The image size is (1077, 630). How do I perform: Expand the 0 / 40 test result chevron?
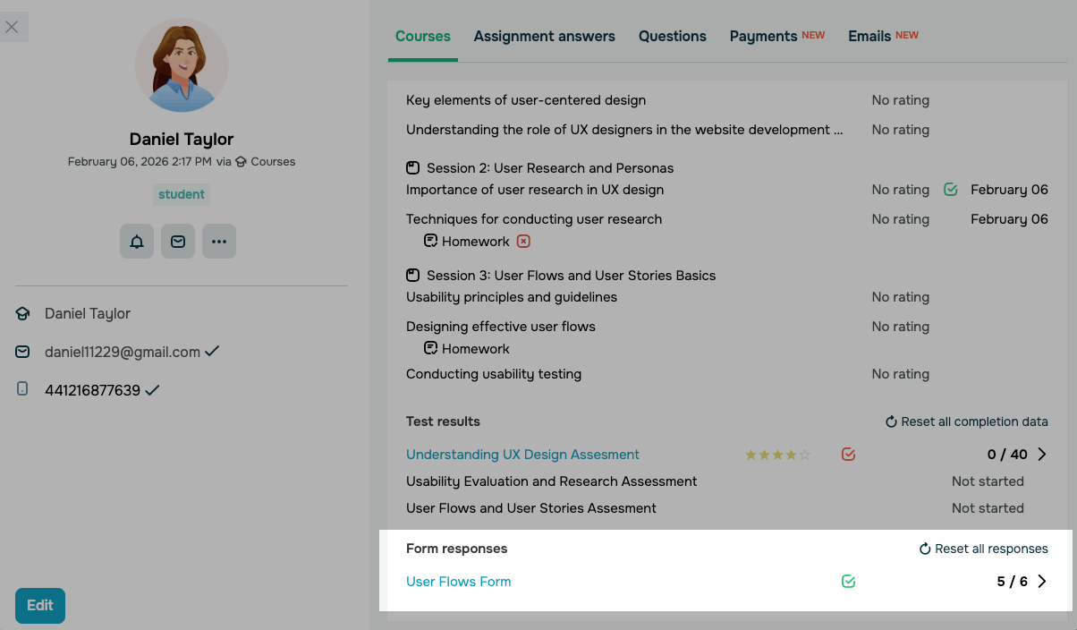(1042, 455)
